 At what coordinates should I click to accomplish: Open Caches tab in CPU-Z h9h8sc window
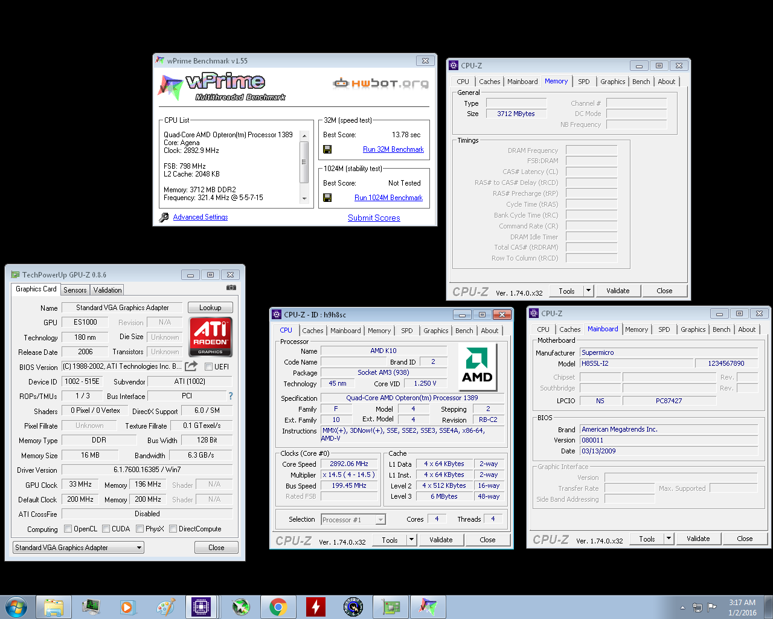tap(313, 331)
